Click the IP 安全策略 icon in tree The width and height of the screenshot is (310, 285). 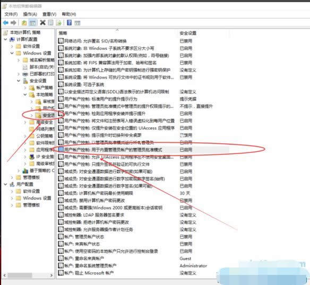32,157
